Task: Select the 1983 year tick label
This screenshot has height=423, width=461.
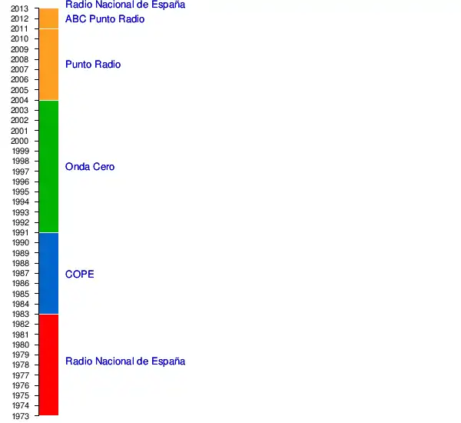Action: [x=21, y=315]
